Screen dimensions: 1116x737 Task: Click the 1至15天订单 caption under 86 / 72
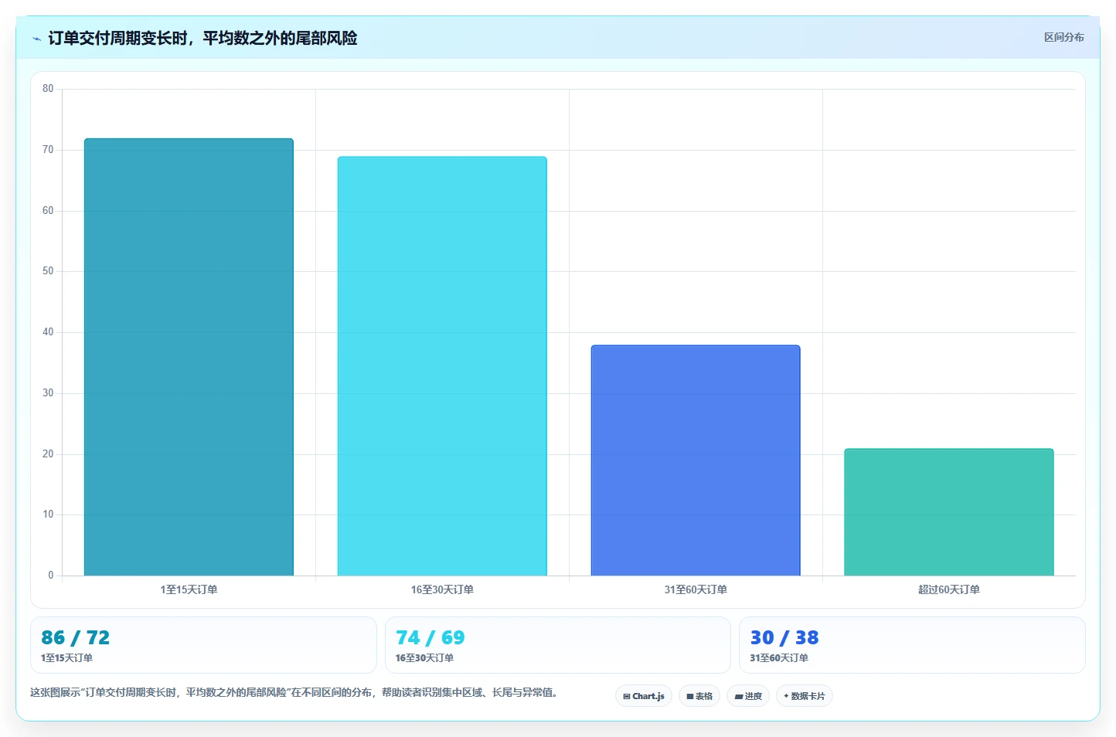pyautogui.click(x=66, y=658)
